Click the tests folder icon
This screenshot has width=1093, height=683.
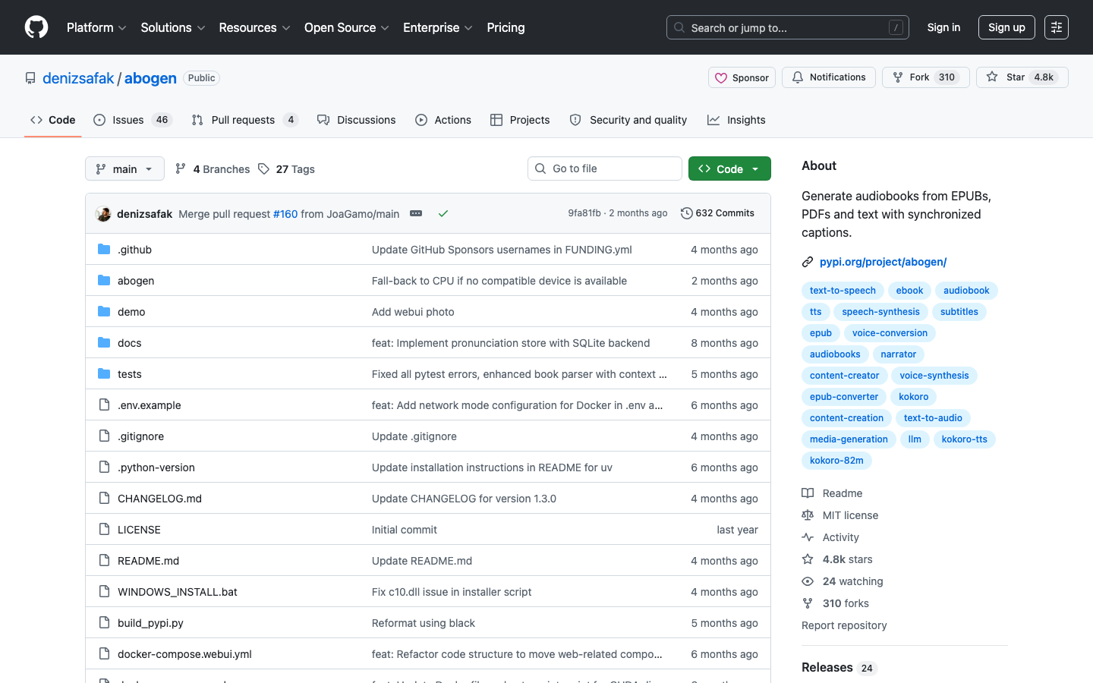pyautogui.click(x=104, y=374)
